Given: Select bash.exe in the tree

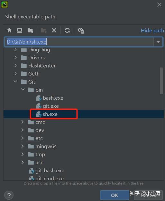Looking at the screenshot, I should coord(84,98).
